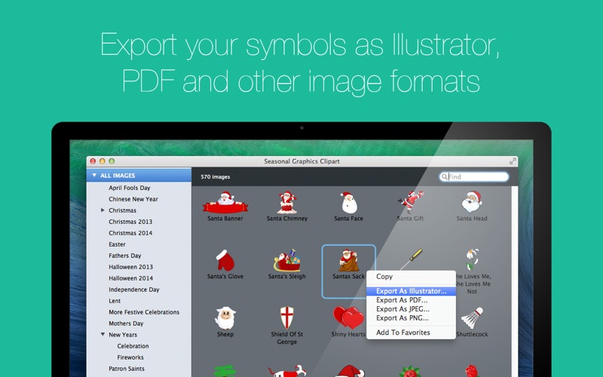This screenshot has width=603, height=377.
Task: Open the Easter category
Action: pyautogui.click(x=117, y=244)
